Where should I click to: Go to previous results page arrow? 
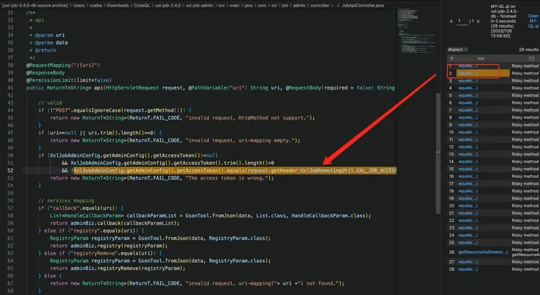(x=451, y=21)
